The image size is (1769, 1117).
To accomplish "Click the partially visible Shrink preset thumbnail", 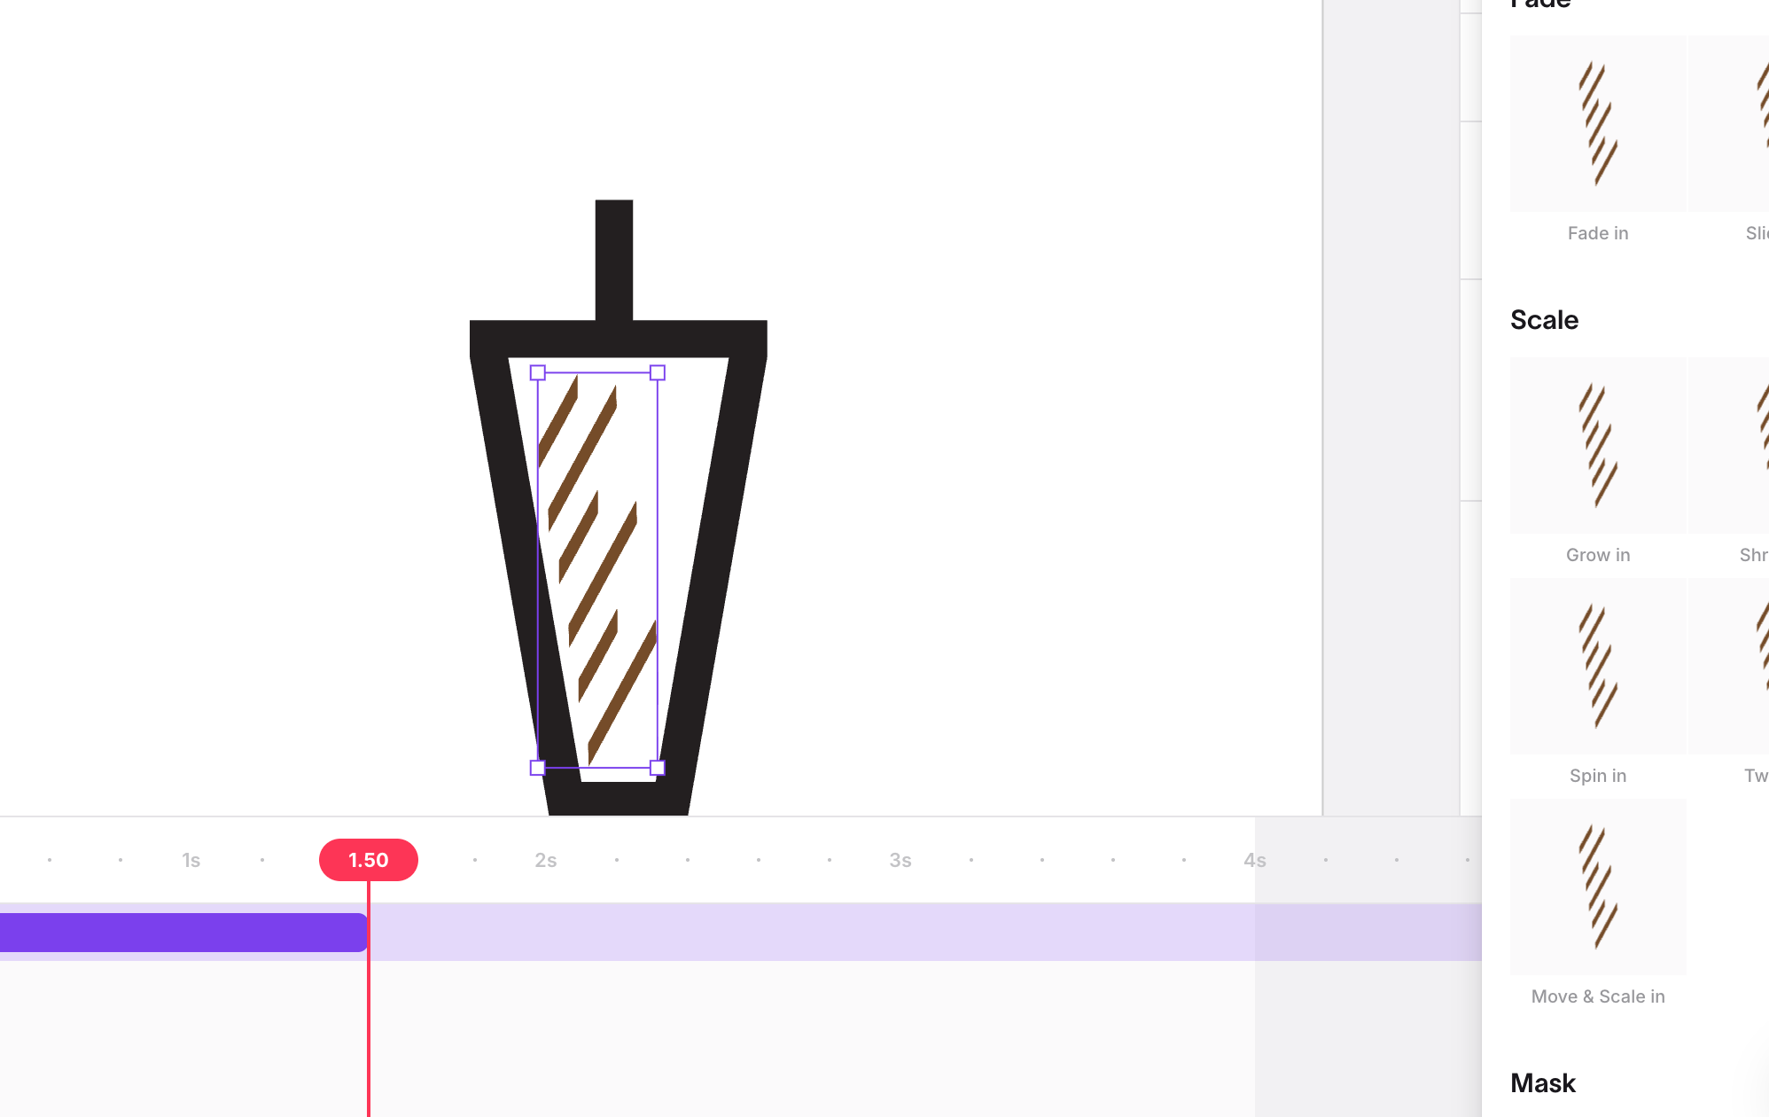I will (x=1730, y=445).
